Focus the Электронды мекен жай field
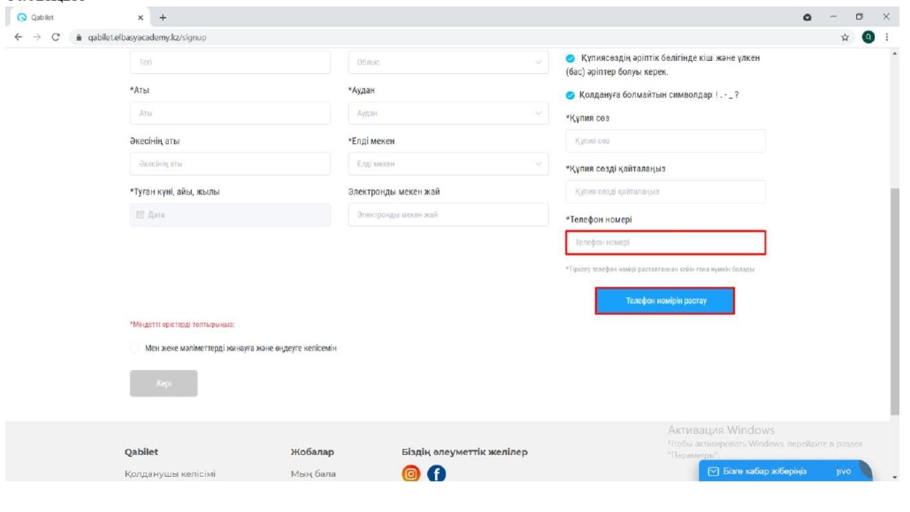 tap(448, 215)
